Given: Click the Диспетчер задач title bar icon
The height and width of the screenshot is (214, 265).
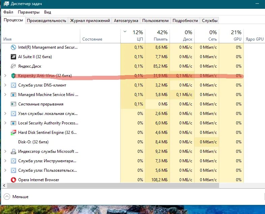Looking at the screenshot, I should [6, 4].
